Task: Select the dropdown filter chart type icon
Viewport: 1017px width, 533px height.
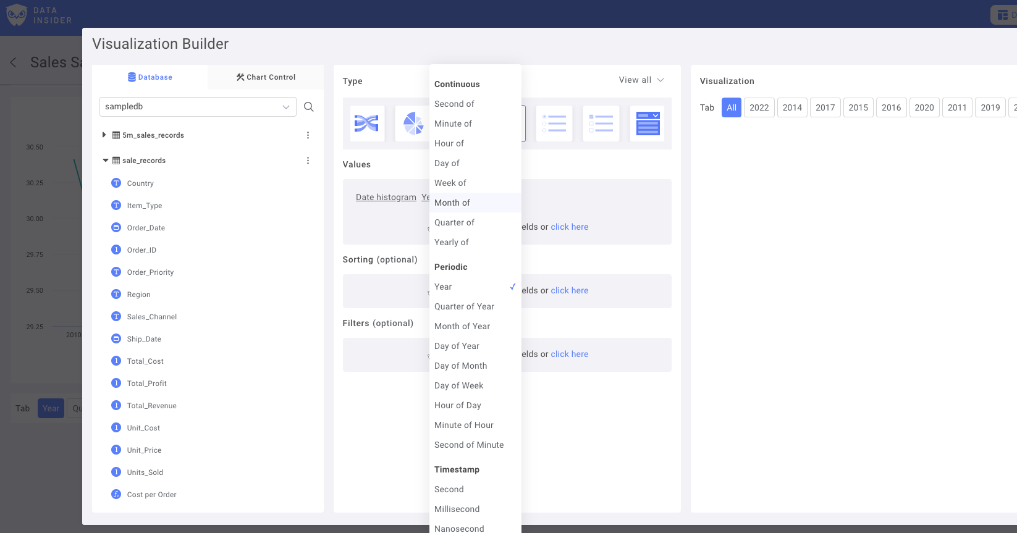Action: (648, 124)
